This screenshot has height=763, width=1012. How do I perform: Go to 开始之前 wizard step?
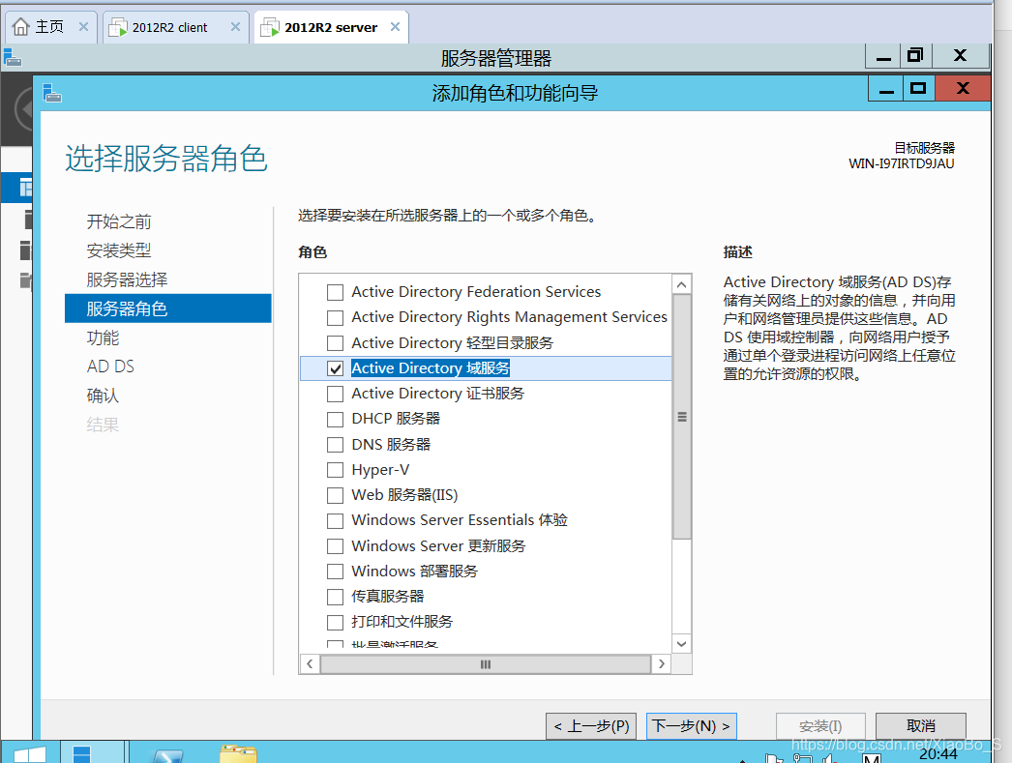pyautogui.click(x=119, y=221)
